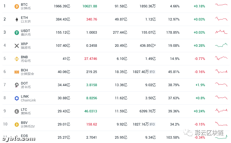Click the Bitcoin Cash BCH icon
The height and width of the screenshot is (143, 231).
pyautogui.click(x=17, y=72)
